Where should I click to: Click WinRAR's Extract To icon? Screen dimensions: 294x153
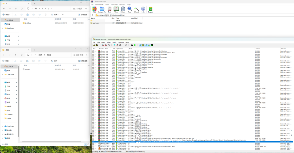pyautogui.click(x=102, y=10)
